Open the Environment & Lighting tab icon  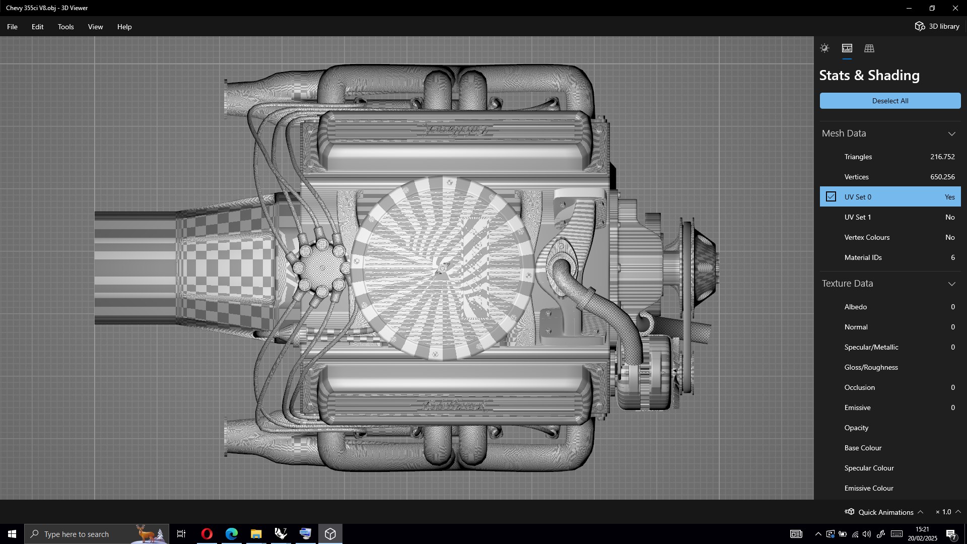tap(824, 48)
